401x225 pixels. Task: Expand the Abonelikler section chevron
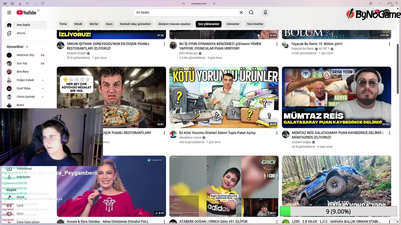(x=27, y=47)
